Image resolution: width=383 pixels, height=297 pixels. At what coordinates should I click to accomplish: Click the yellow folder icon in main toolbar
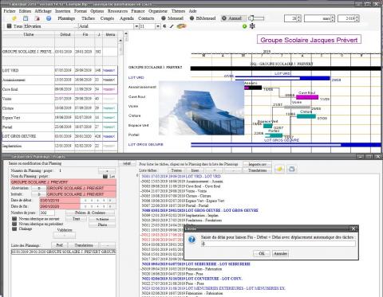(x=14, y=18)
